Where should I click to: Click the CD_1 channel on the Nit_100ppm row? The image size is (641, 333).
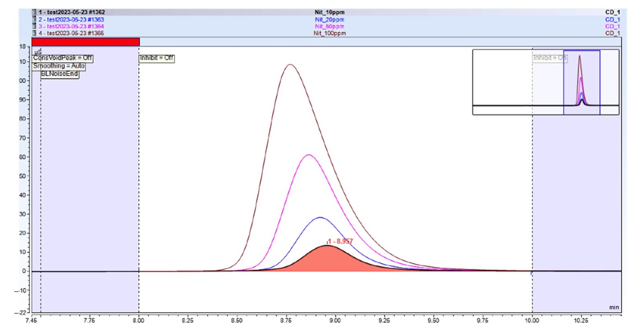tap(613, 33)
